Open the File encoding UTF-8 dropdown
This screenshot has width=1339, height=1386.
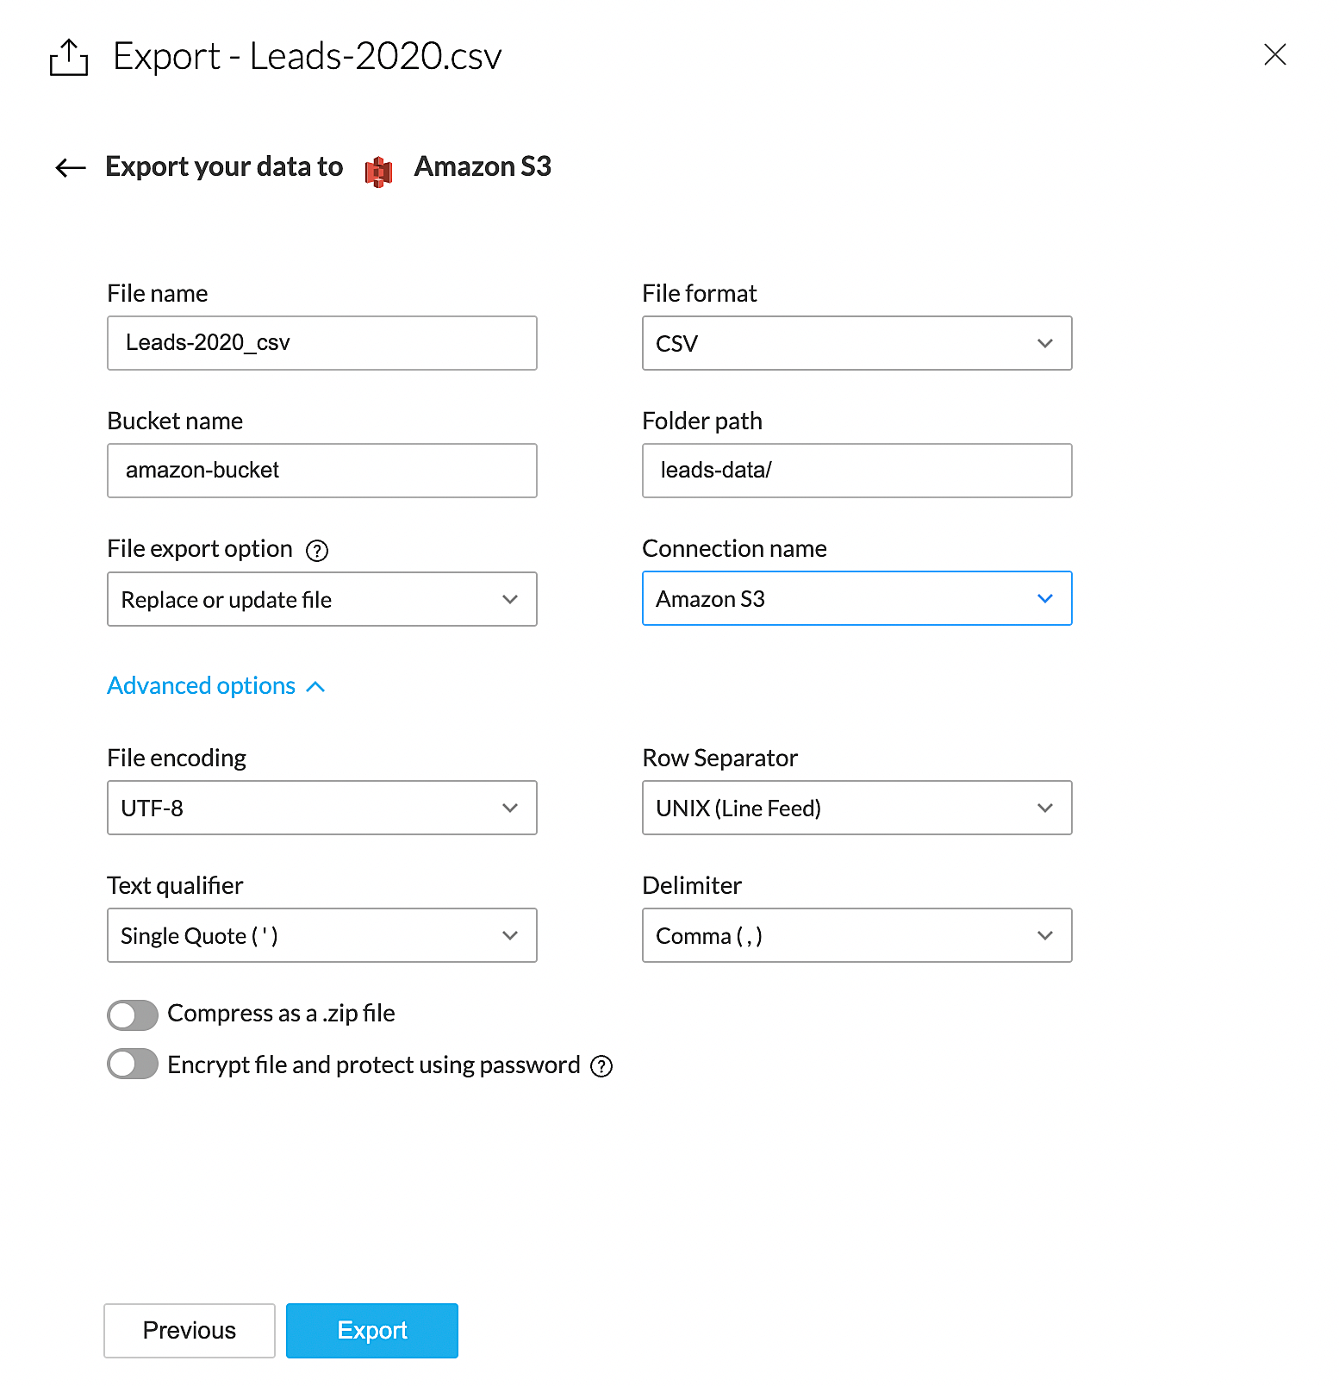pos(321,808)
